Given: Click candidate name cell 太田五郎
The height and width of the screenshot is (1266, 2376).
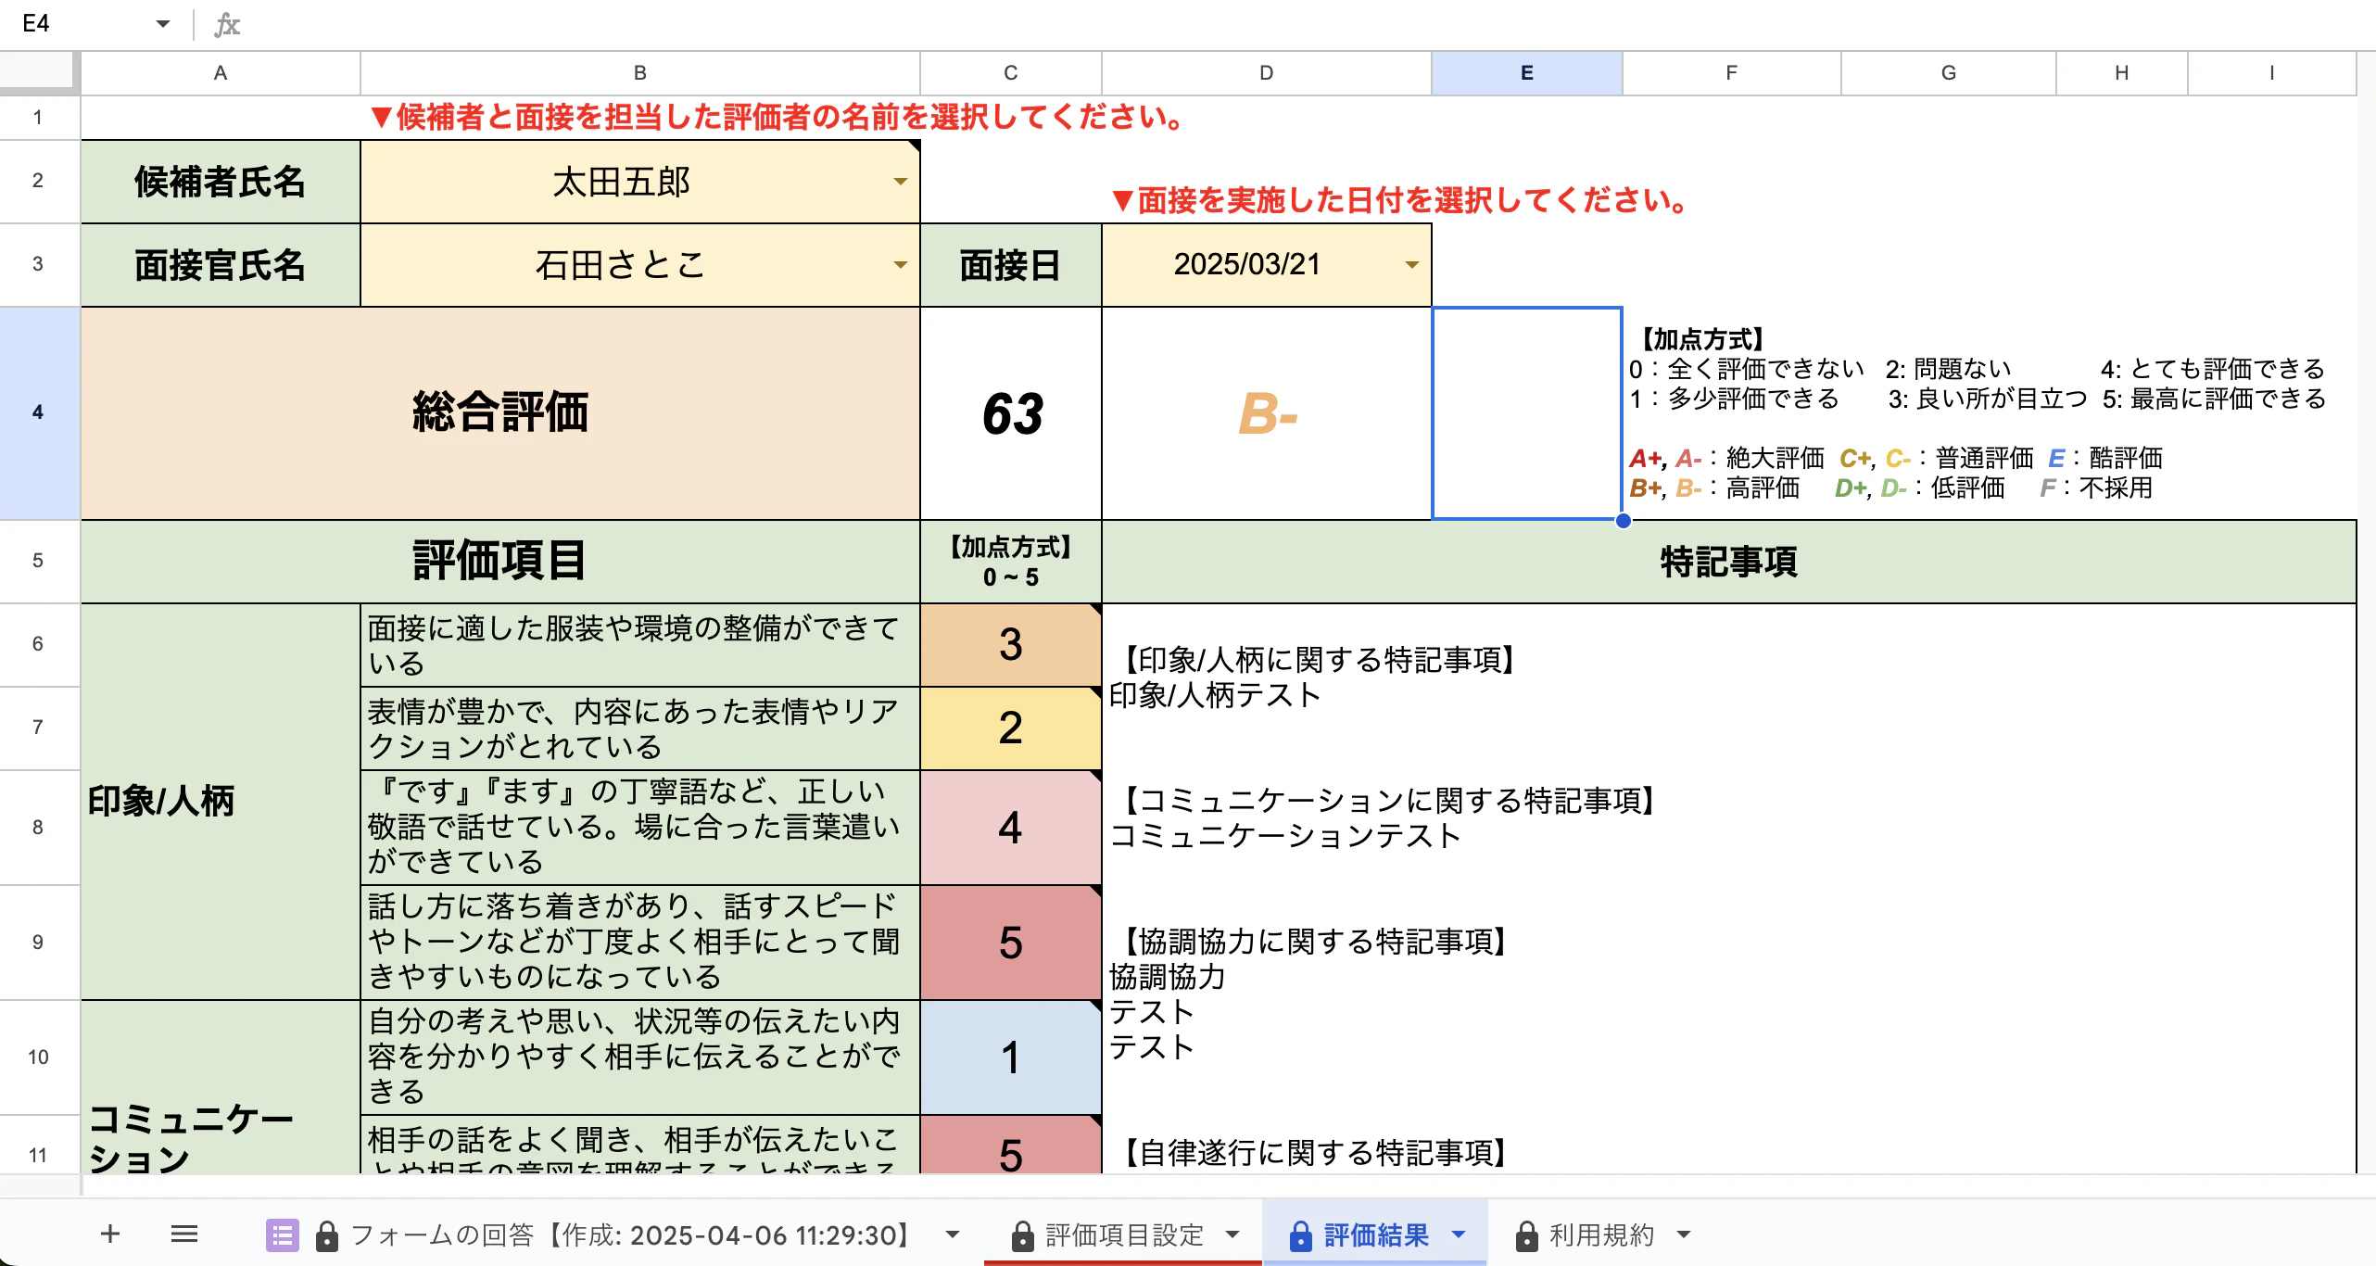Looking at the screenshot, I should coord(639,182).
